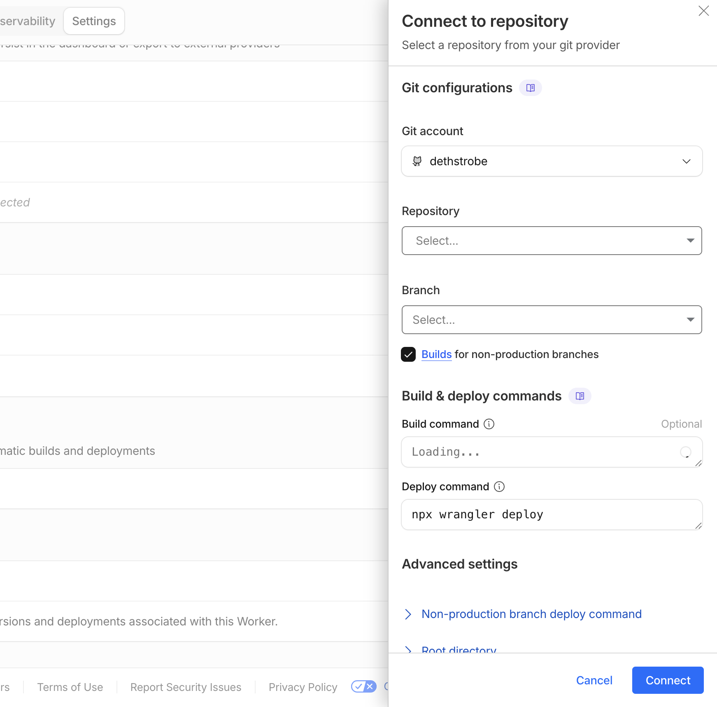Screen dimensions: 717x707
Task: Enable the consent toggle beside Privacy Policy
Action: coord(363,686)
